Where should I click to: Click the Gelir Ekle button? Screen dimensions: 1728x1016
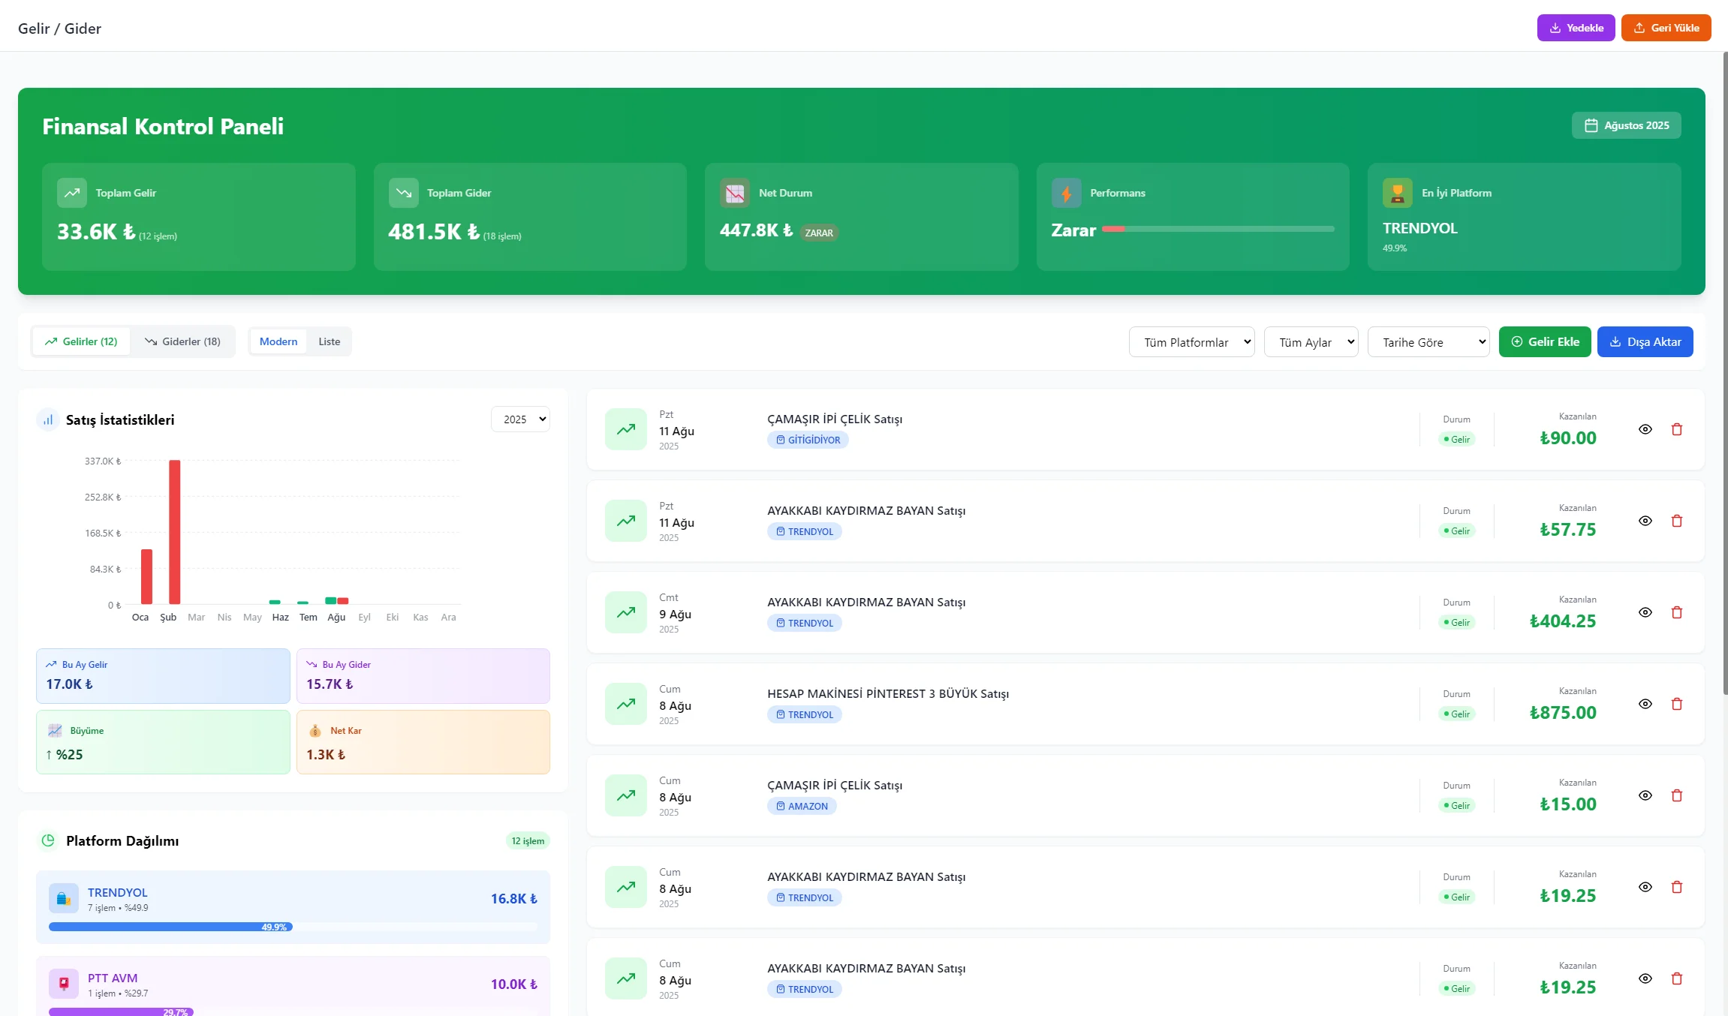coord(1545,341)
